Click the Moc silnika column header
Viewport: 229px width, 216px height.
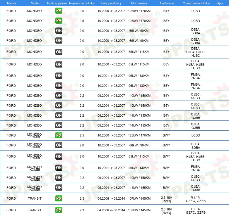pyautogui.click(x=139, y=3)
